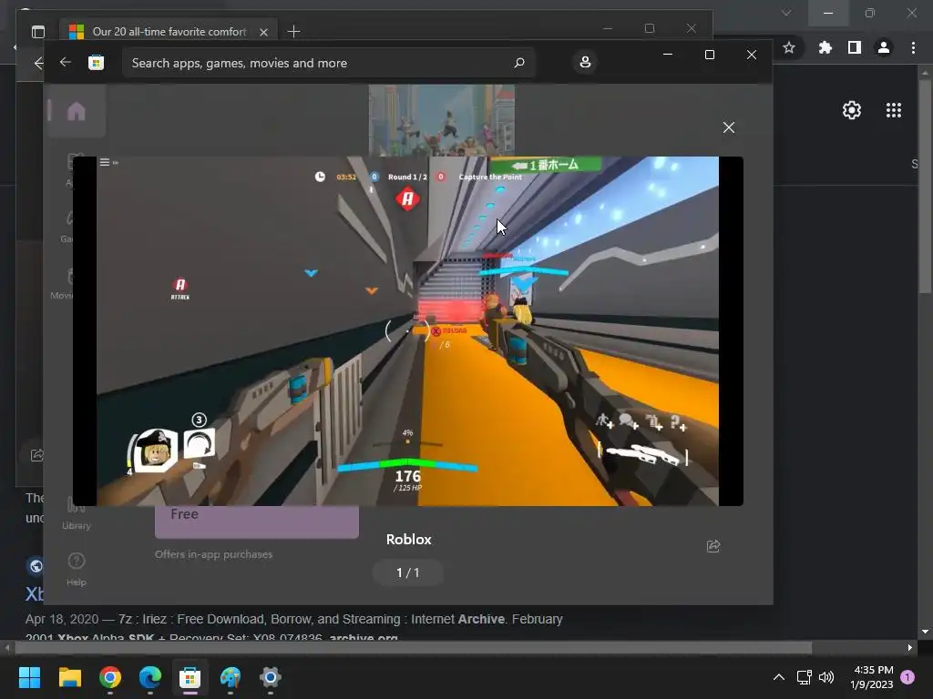Screen dimensions: 933x699
Task: Focus the Search apps, games, movies field
Action: click(328, 63)
